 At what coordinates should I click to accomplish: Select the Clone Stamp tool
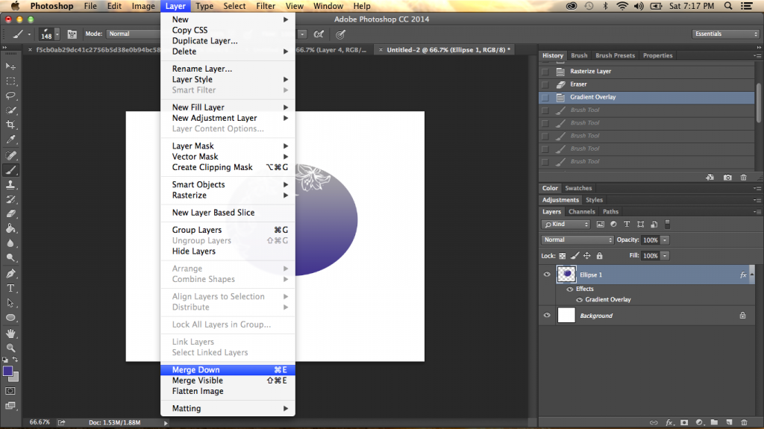pyautogui.click(x=10, y=185)
